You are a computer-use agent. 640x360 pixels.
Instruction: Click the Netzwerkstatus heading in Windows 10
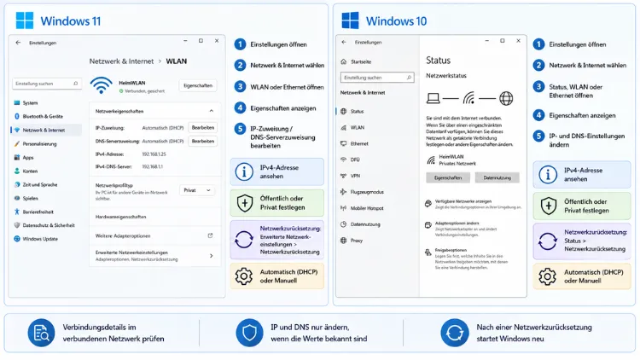click(x=446, y=76)
